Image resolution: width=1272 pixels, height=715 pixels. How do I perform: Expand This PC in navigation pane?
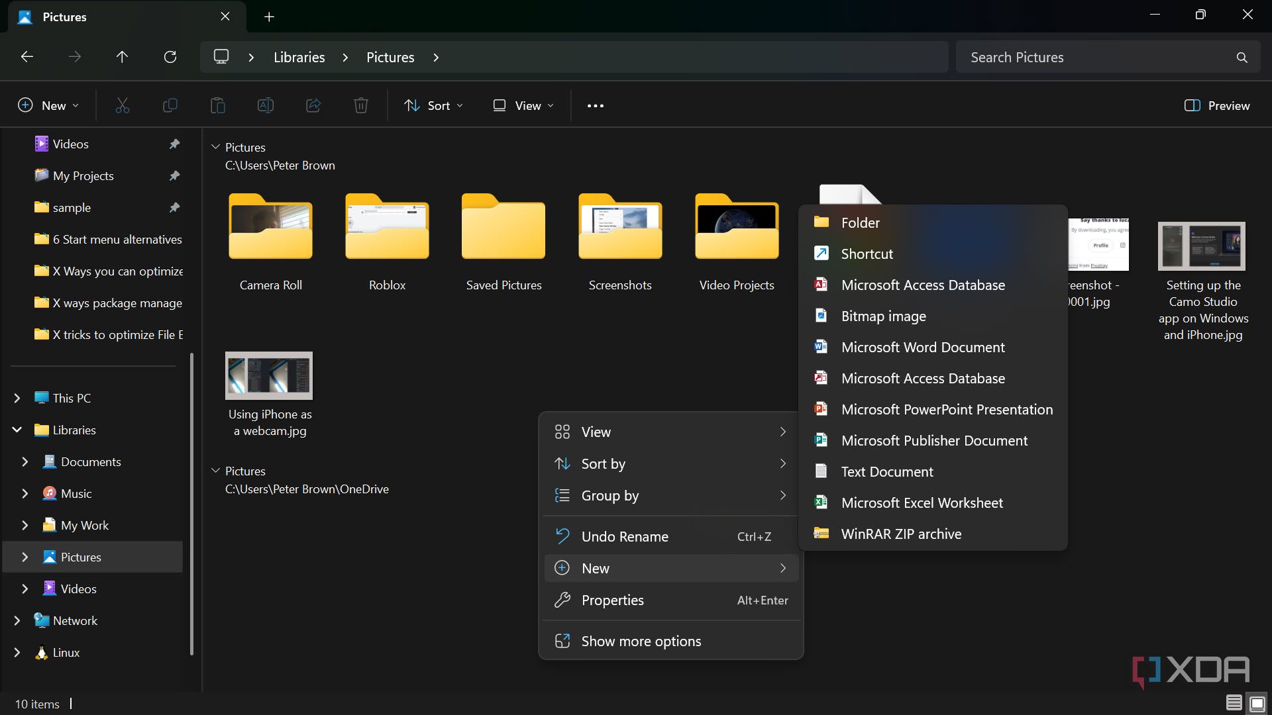point(17,398)
